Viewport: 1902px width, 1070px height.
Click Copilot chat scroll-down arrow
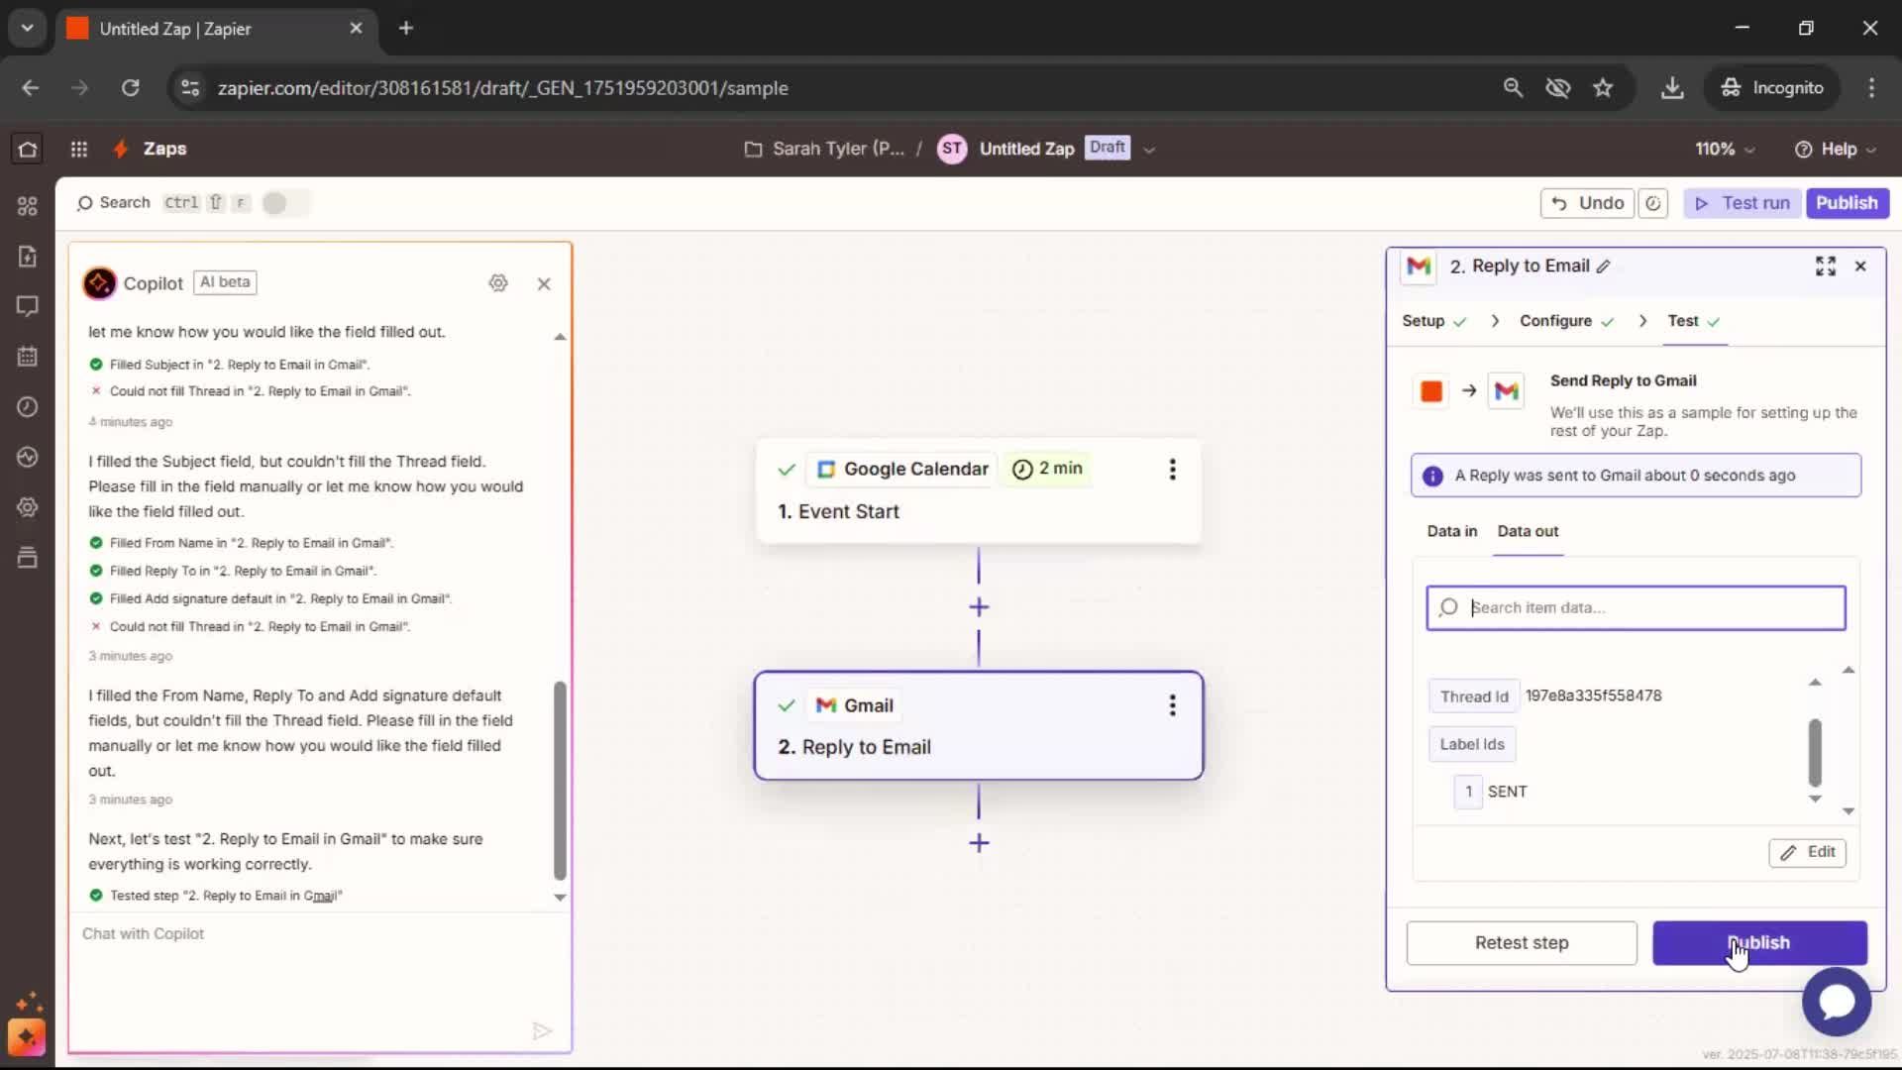[560, 898]
